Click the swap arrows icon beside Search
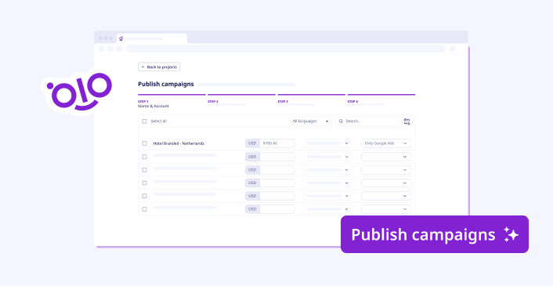The image size is (553, 286). pos(407,121)
